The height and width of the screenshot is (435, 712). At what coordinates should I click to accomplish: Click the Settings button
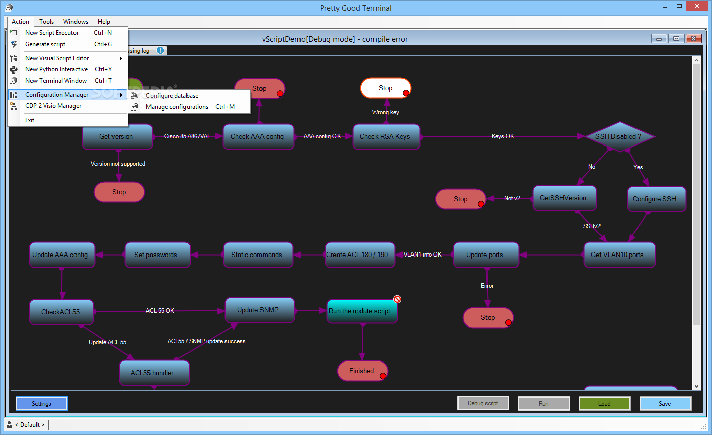(x=42, y=404)
